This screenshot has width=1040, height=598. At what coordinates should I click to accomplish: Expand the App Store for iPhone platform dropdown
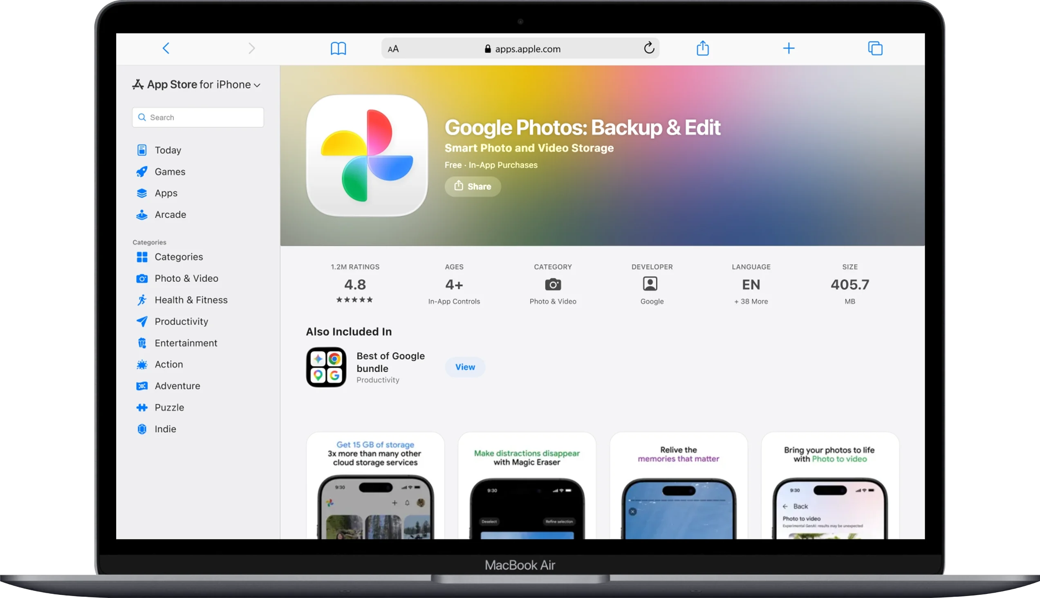point(196,85)
